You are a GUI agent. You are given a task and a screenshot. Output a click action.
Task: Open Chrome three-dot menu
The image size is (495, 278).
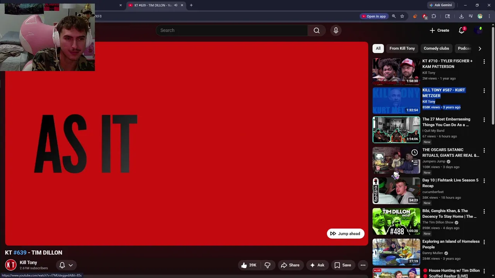click(489, 16)
